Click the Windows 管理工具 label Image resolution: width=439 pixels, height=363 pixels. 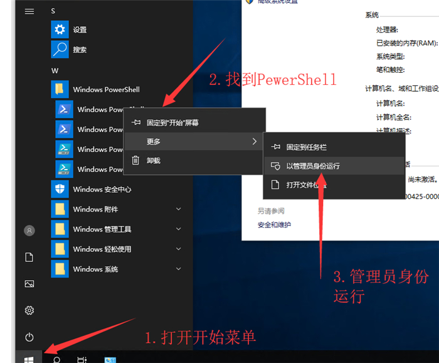coord(102,229)
